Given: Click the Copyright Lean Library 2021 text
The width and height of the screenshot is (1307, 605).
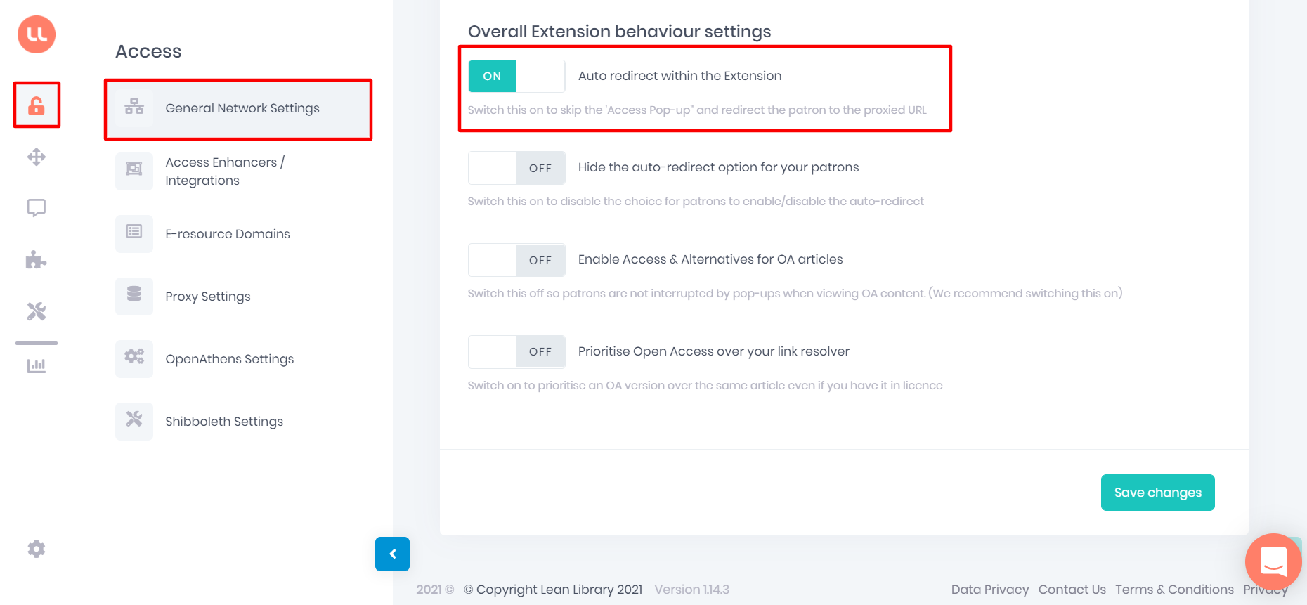Looking at the screenshot, I should point(553,590).
